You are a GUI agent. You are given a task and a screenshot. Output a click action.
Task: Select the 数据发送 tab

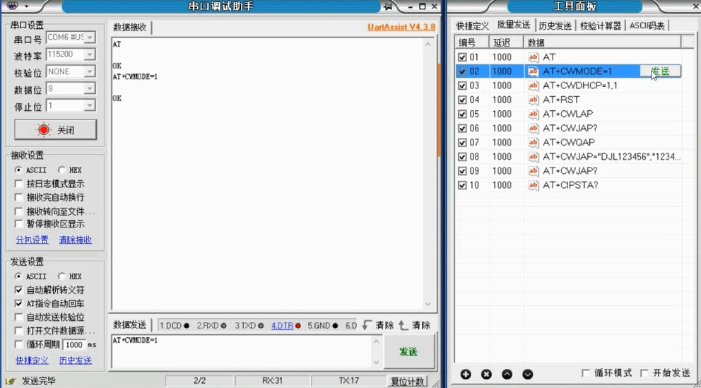pos(129,325)
